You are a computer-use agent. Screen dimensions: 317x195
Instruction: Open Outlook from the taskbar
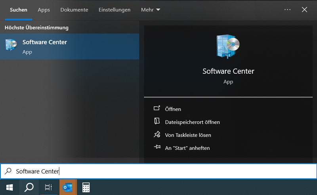pos(68,187)
